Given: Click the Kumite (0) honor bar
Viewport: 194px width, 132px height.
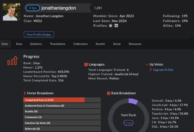Looking at the screenshot, I should pos(62,111).
